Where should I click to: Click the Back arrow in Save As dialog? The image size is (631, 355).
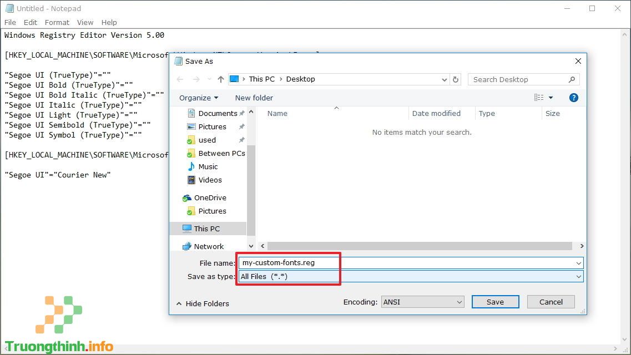[180, 79]
